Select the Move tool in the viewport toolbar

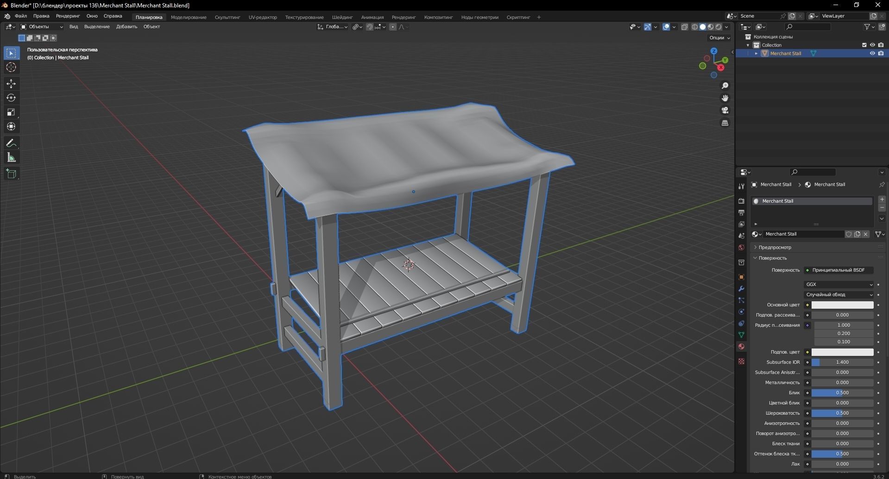11,84
